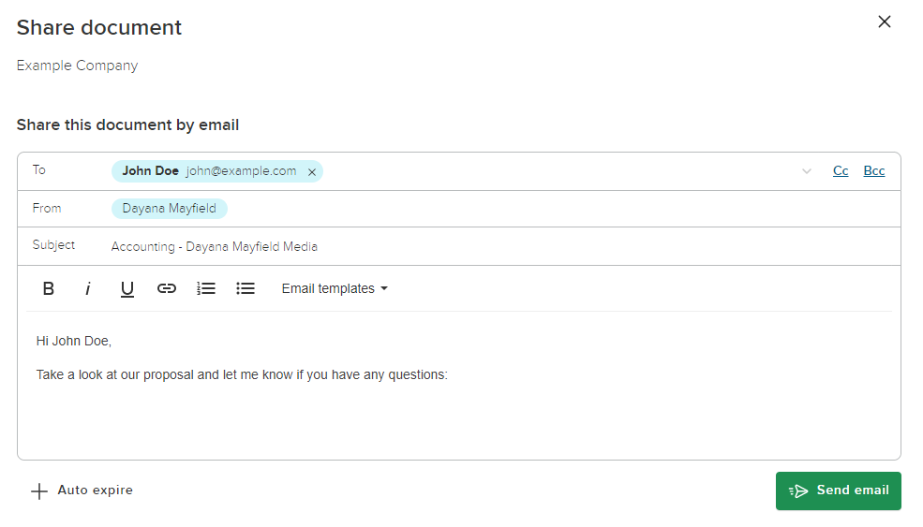Edit the Subject field text

click(x=215, y=247)
